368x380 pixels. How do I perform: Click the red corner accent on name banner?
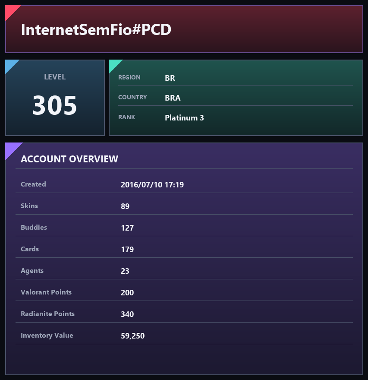point(11,11)
